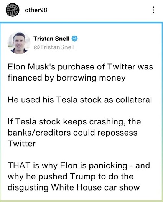163x202 pixels.
Task: Click the word repossess
Action: click(x=117, y=133)
